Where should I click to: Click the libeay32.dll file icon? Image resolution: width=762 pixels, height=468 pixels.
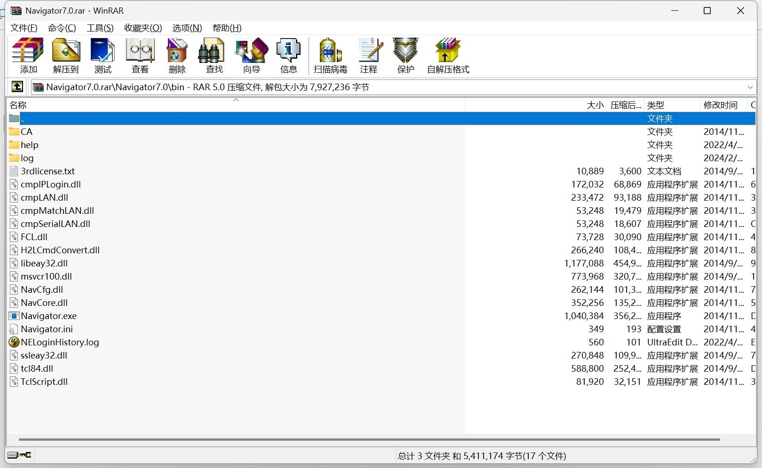click(x=14, y=263)
